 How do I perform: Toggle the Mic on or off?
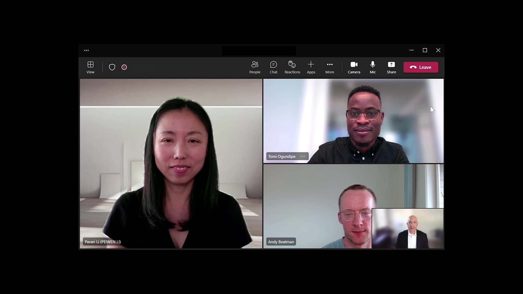click(x=372, y=67)
